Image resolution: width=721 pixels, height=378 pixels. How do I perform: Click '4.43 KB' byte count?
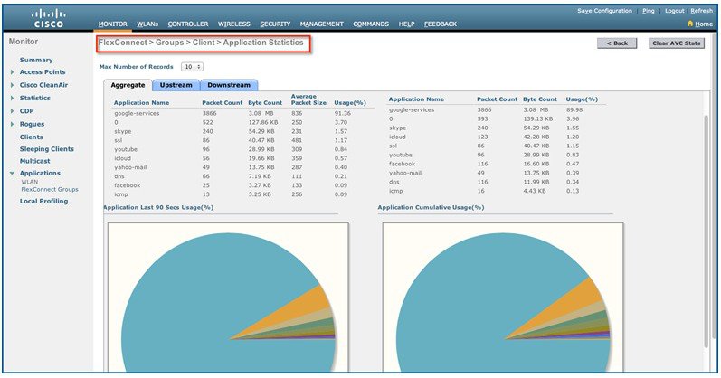point(535,191)
